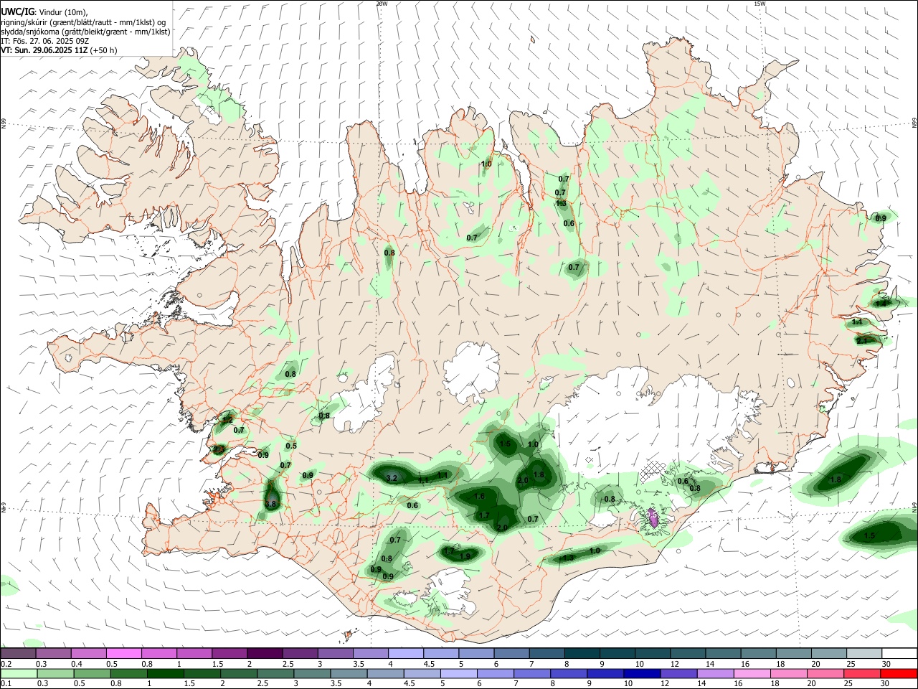The width and height of the screenshot is (918, 689).
Task: Select the 'rigning/skúrir' legend description line
Action: click(83, 22)
